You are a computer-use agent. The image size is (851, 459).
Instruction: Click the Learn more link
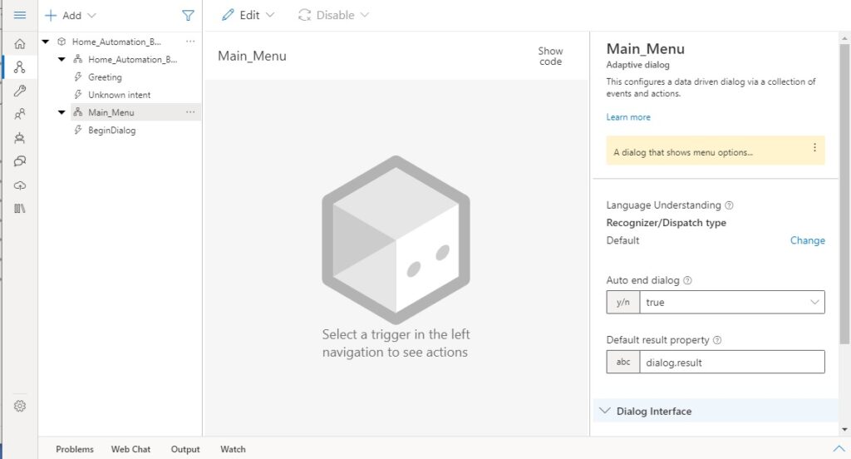tap(628, 117)
